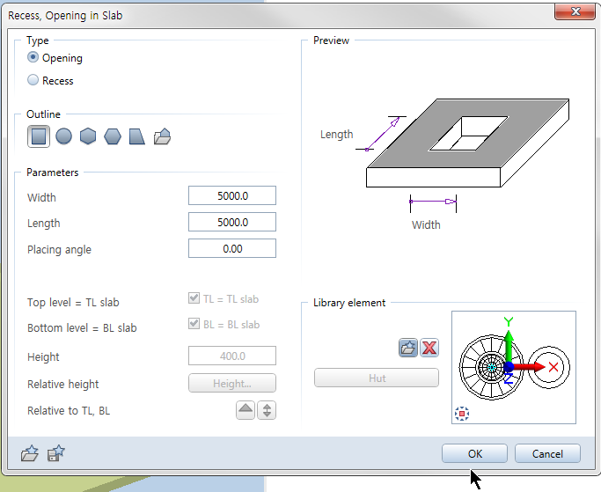Click the Width input field

[232, 196]
